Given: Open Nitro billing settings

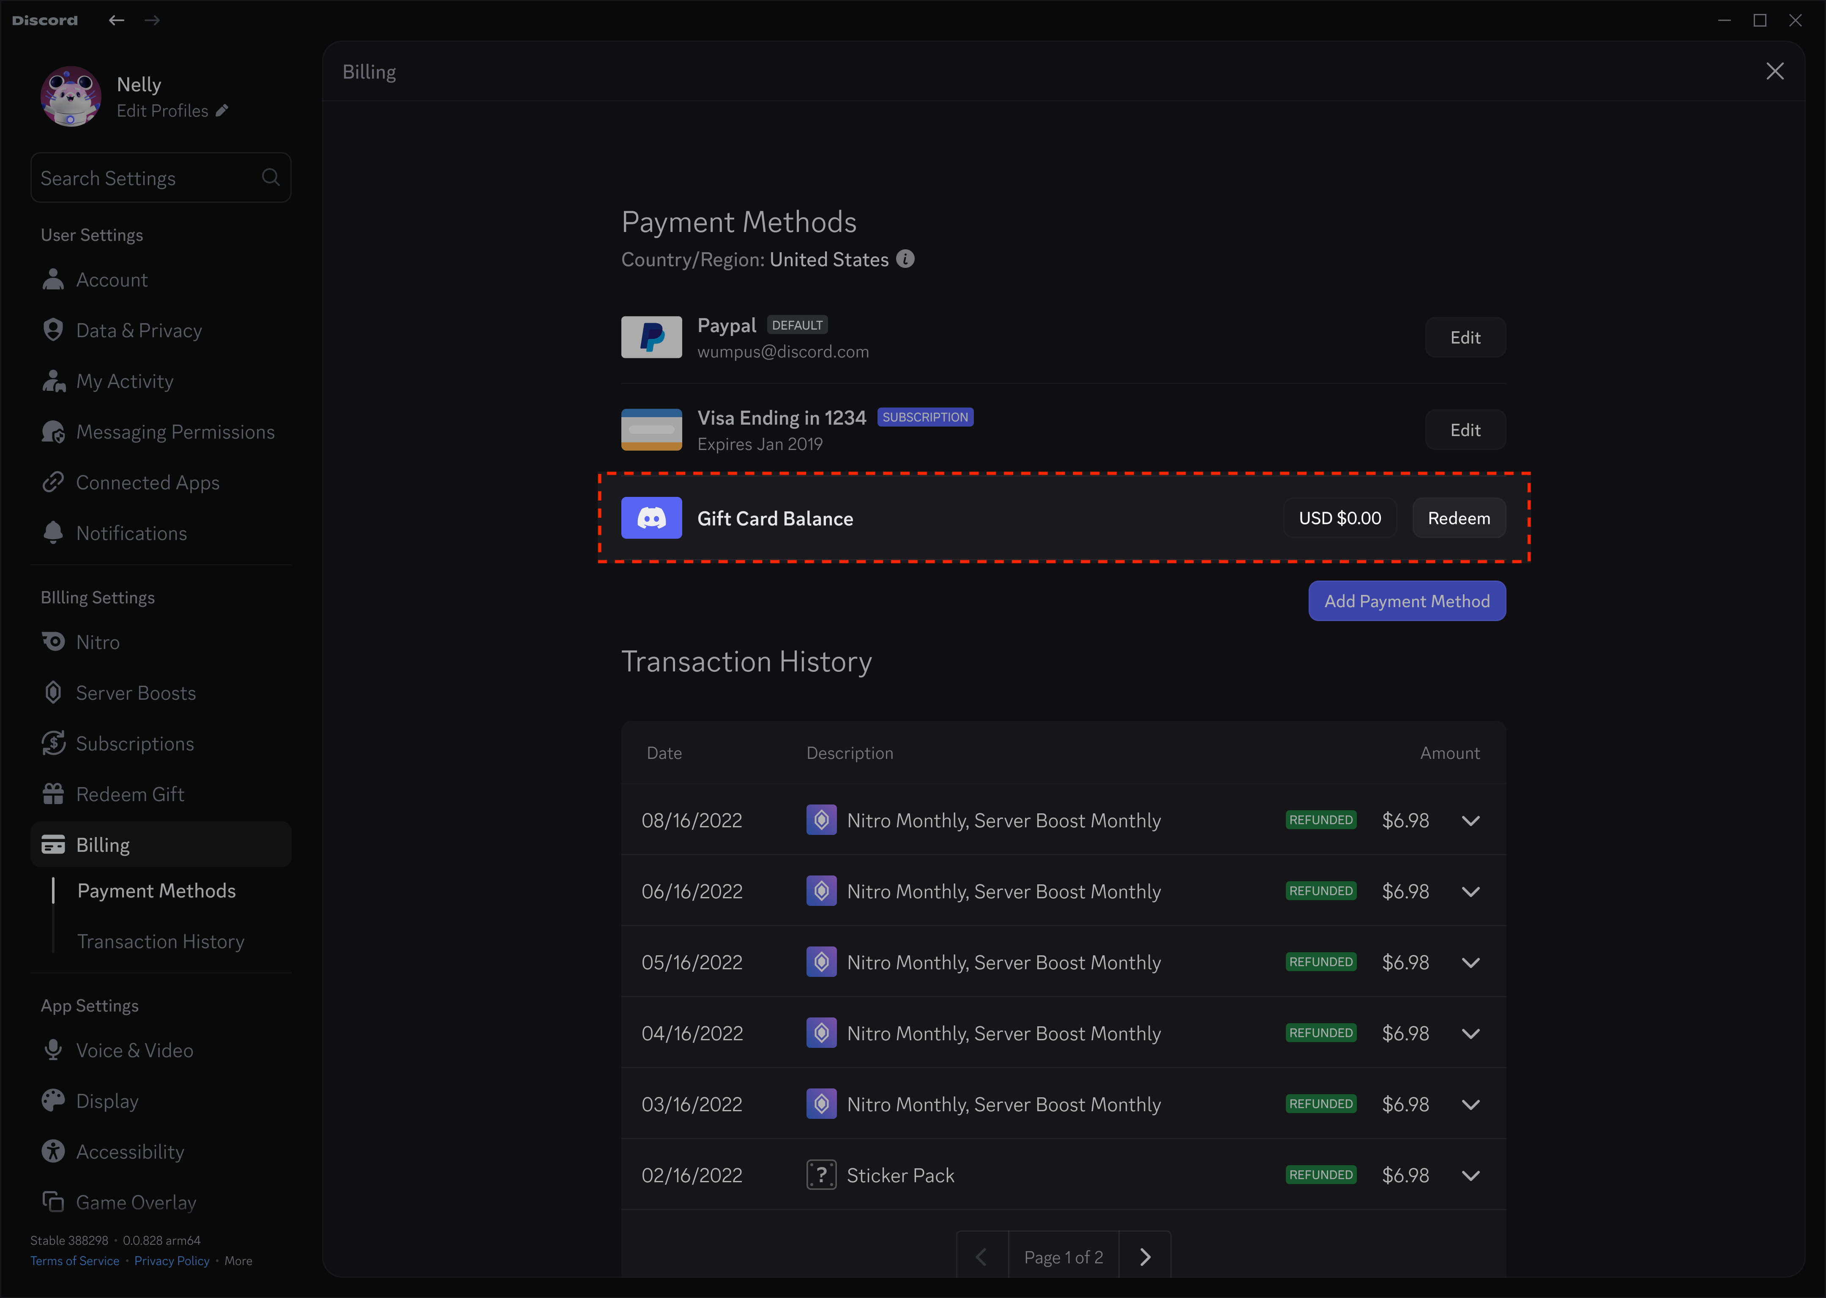Looking at the screenshot, I should [x=161, y=642].
